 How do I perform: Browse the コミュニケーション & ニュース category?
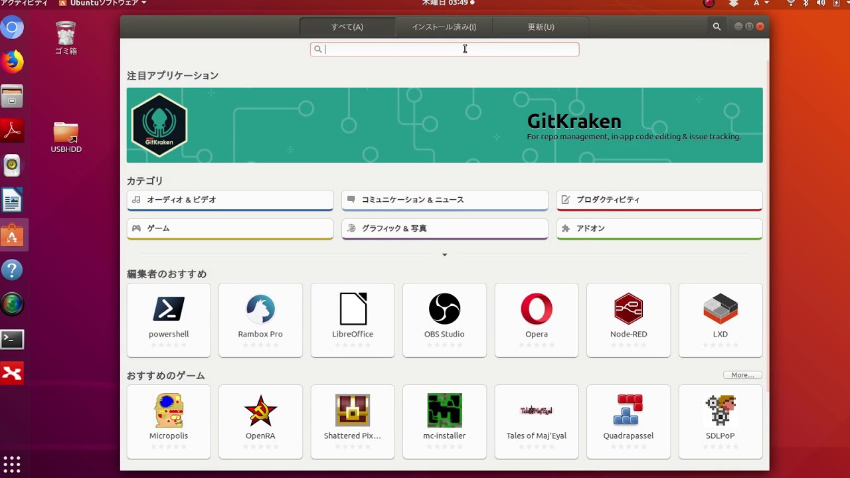[x=445, y=200]
